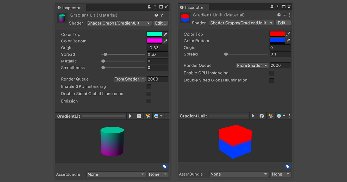The image size is (347, 182).
Task: Click the Smoothness slider
Action: pyautogui.click(x=123, y=68)
